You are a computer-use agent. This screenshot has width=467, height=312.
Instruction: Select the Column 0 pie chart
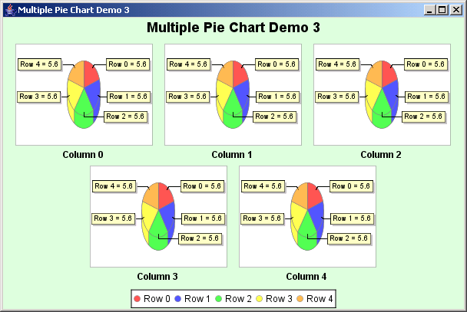(x=83, y=94)
